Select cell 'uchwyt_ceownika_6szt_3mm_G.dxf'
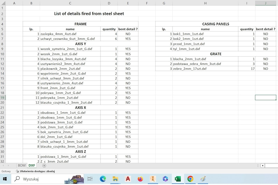 (x=70, y=38)
